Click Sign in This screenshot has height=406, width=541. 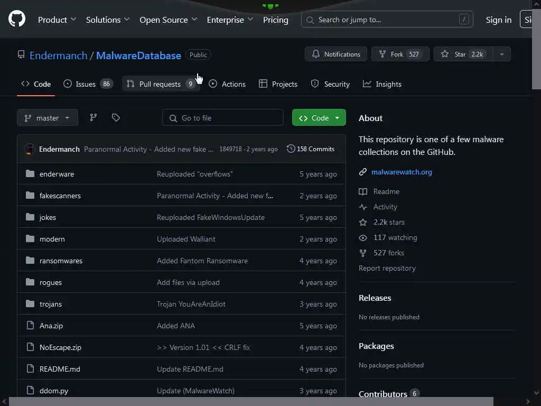499,20
